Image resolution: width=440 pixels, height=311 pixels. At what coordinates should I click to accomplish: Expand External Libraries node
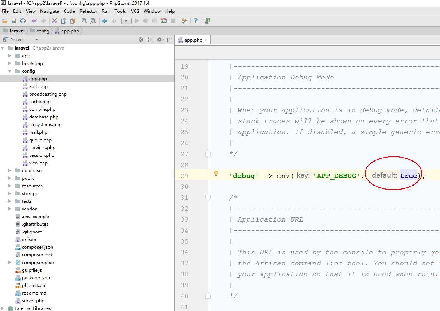pos(3,308)
